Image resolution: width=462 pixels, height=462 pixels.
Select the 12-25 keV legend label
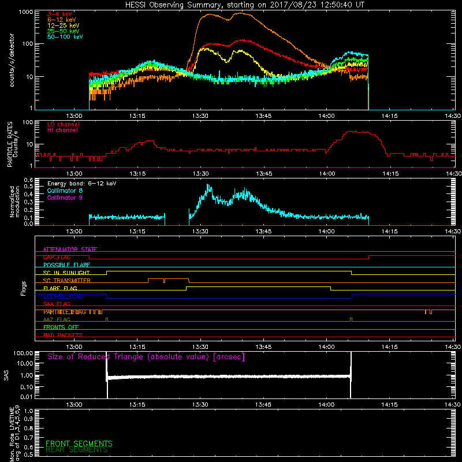point(64,25)
